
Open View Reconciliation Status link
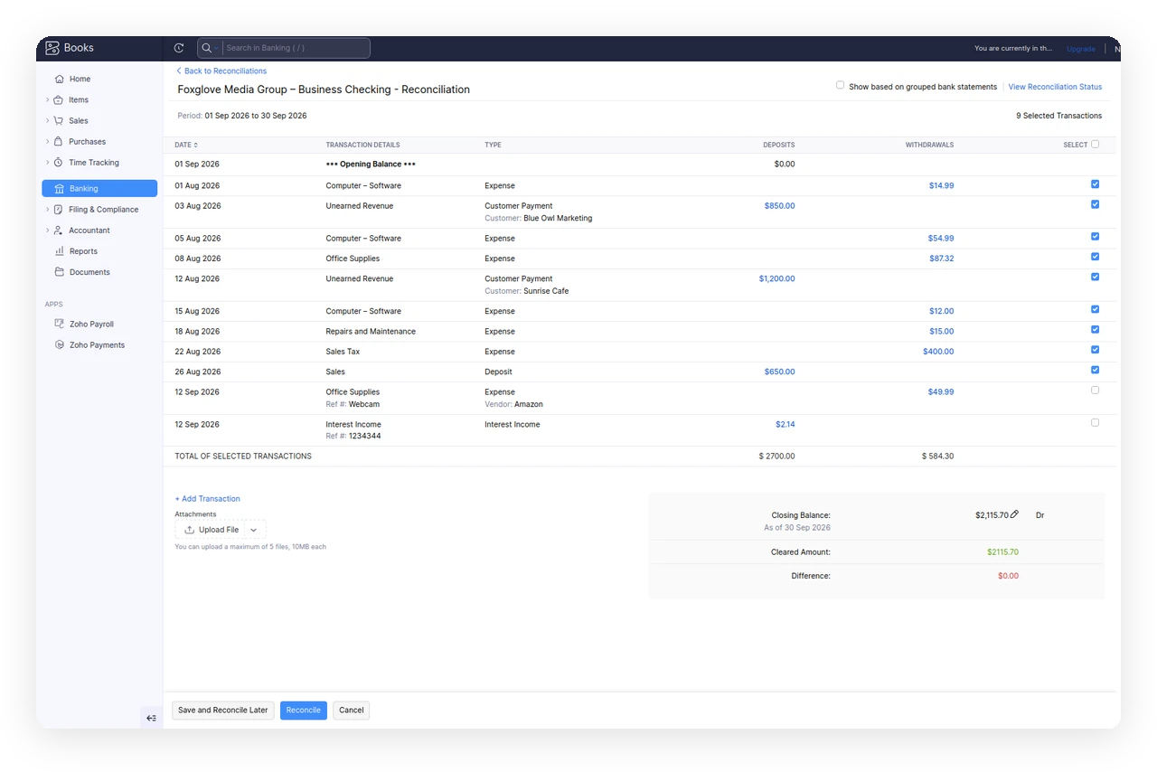[1055, 87]
